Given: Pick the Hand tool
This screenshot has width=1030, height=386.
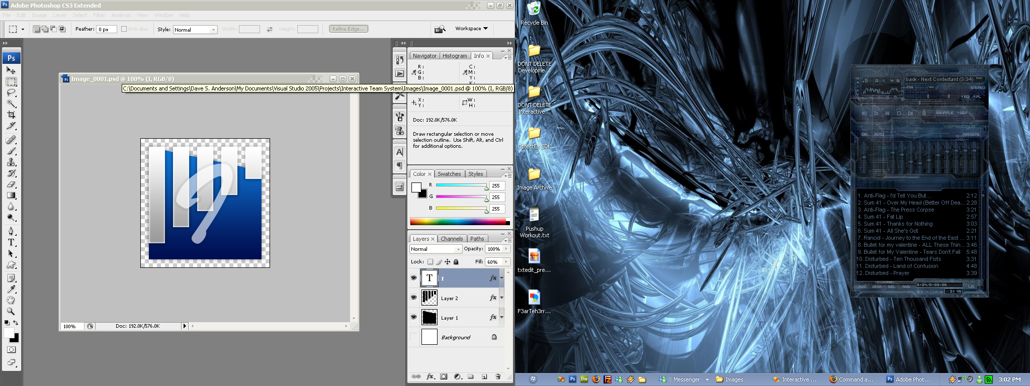Looking at the screenshot, I should (x=11, y=300).
